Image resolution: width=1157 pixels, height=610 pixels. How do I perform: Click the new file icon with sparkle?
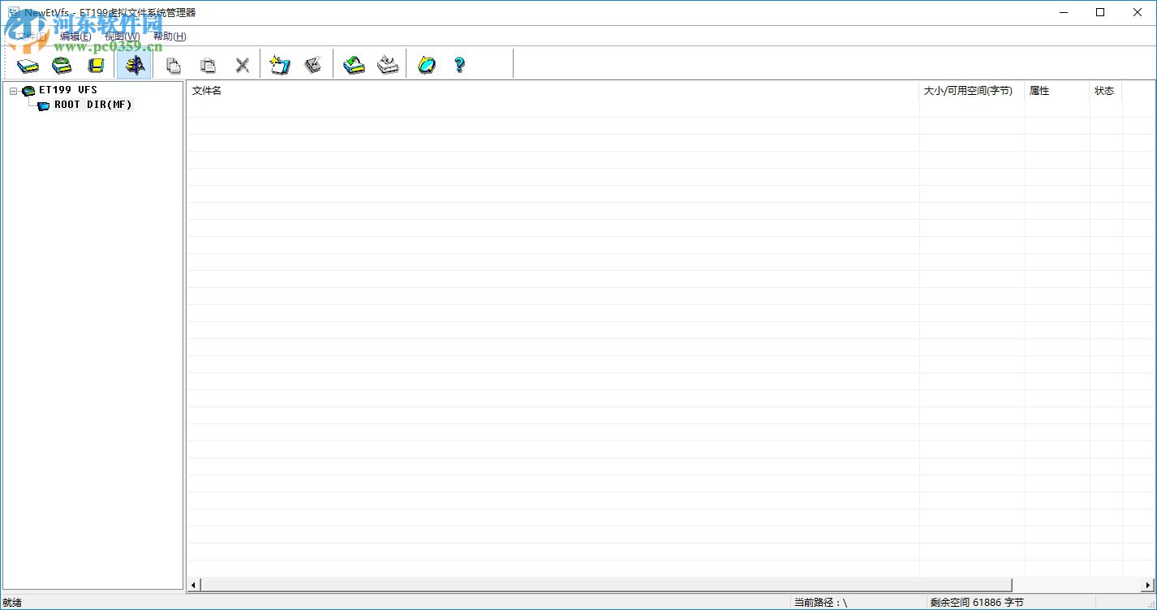point(279,65)
